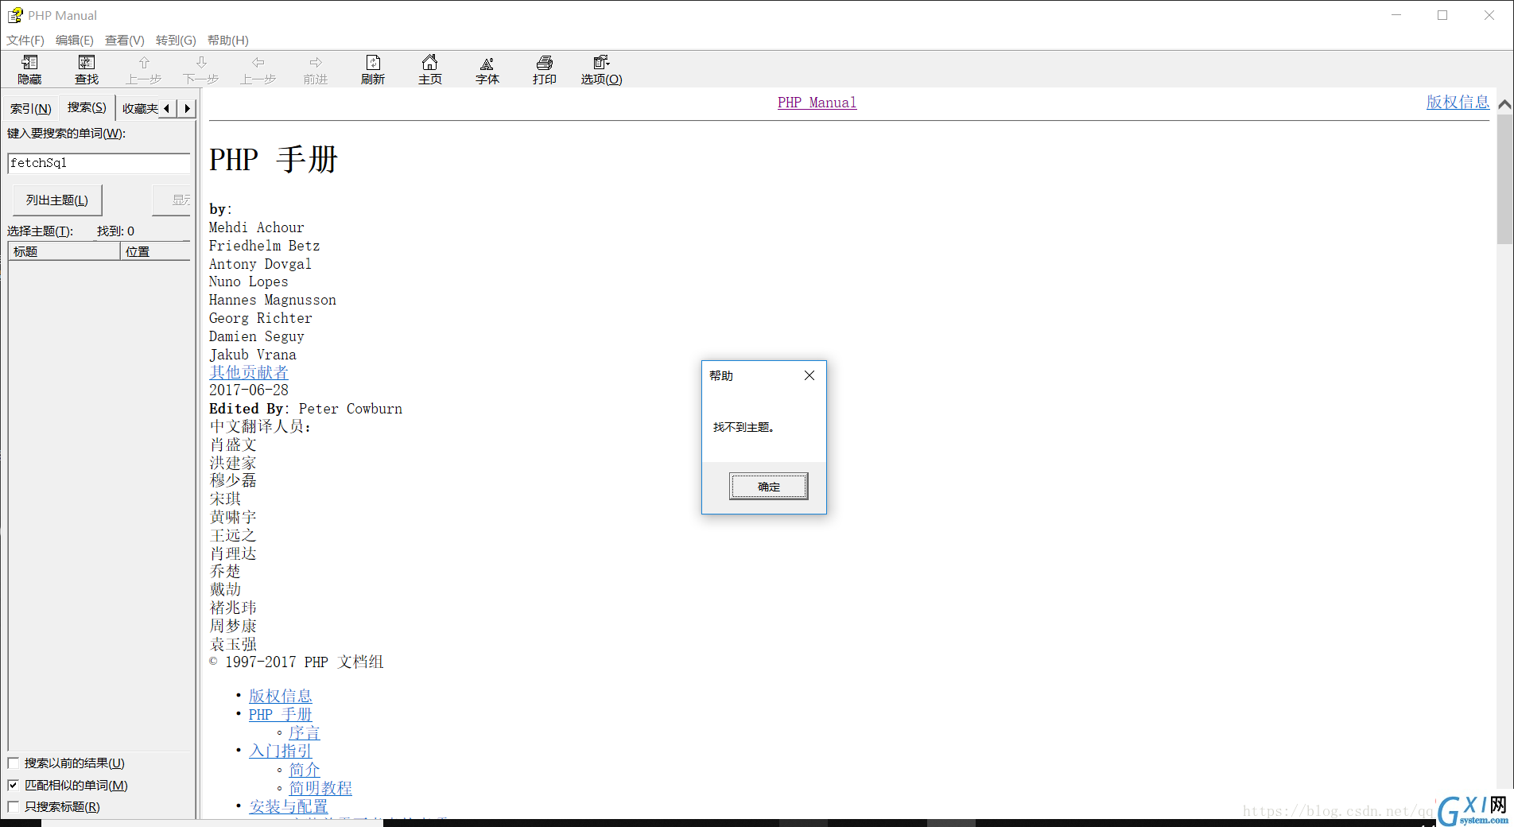Open the 编辑(E) menu
The image size is (1514, 827).
pos(75,40)
